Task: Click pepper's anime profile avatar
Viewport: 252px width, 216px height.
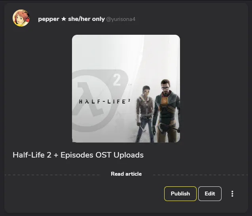Action: 21,18
